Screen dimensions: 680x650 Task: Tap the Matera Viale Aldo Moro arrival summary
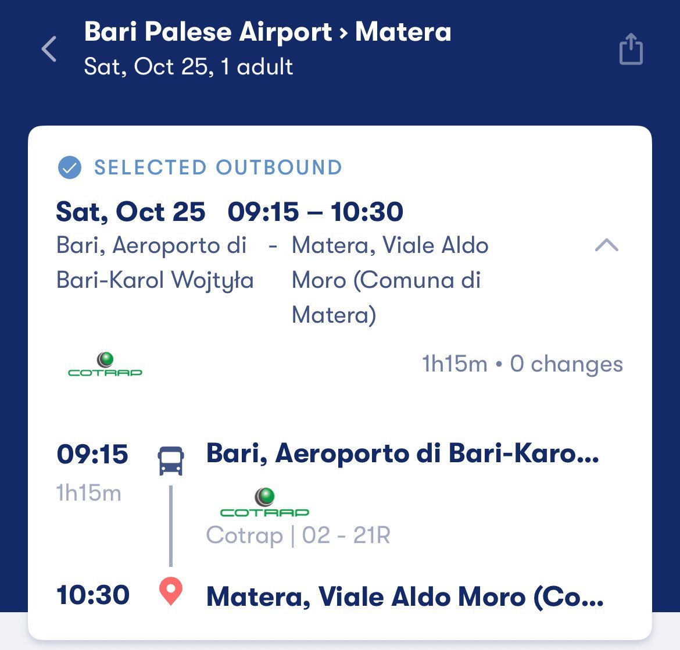389,280
